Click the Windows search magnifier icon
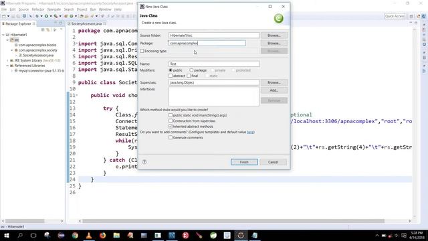This screenshot has width=428, height=241. 20,235
